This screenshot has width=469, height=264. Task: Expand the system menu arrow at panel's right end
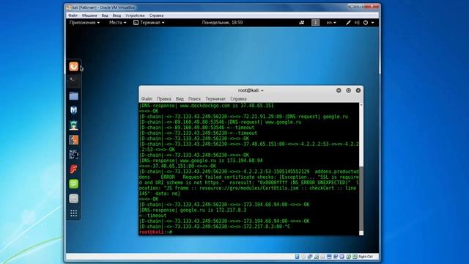373,23
